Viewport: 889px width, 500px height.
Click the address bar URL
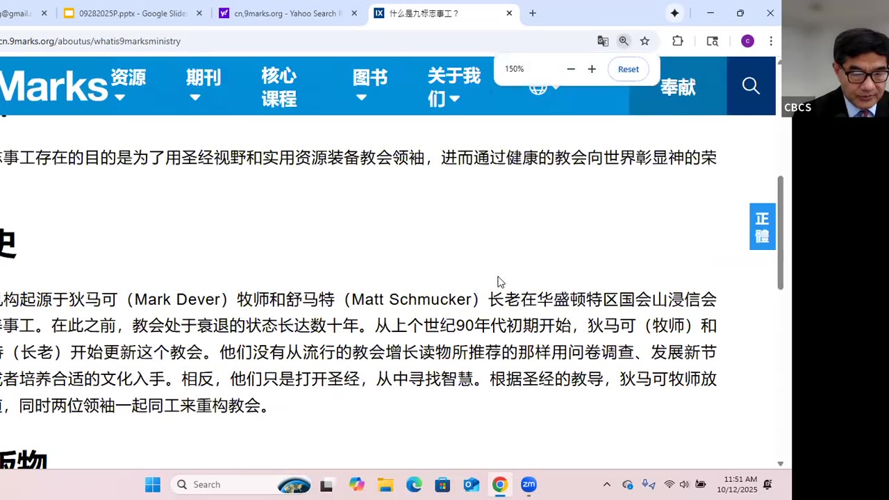[90, 41]
